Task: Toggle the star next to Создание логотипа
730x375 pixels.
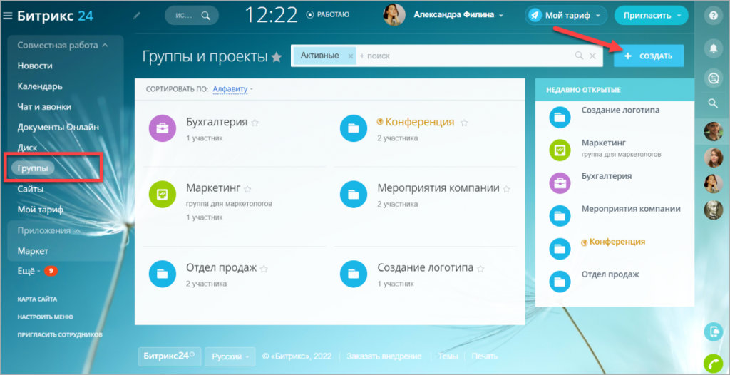Action: [481, 269]
